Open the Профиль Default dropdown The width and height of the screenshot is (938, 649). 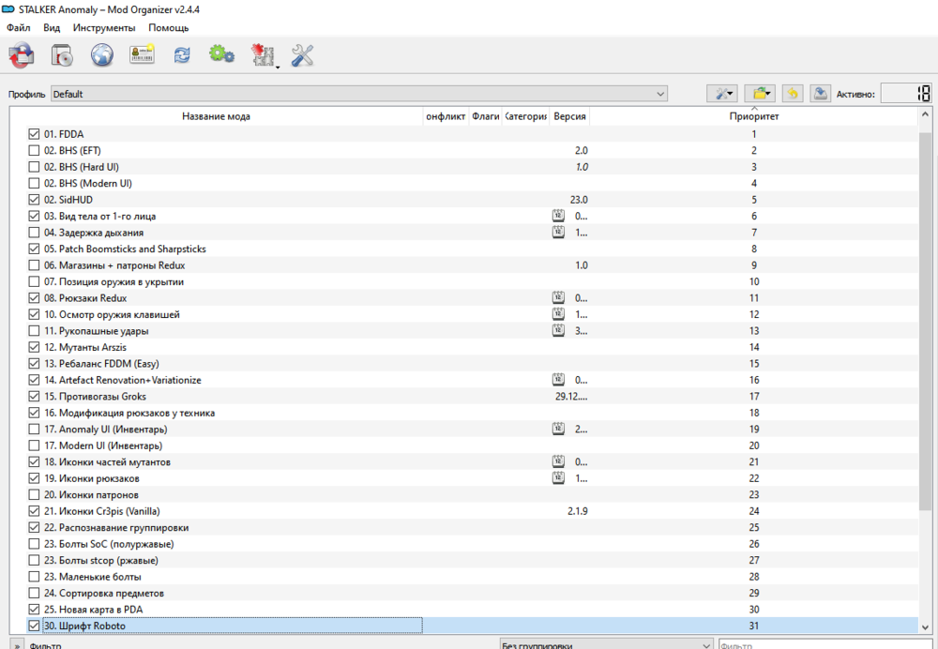click(x=358, y=94)
